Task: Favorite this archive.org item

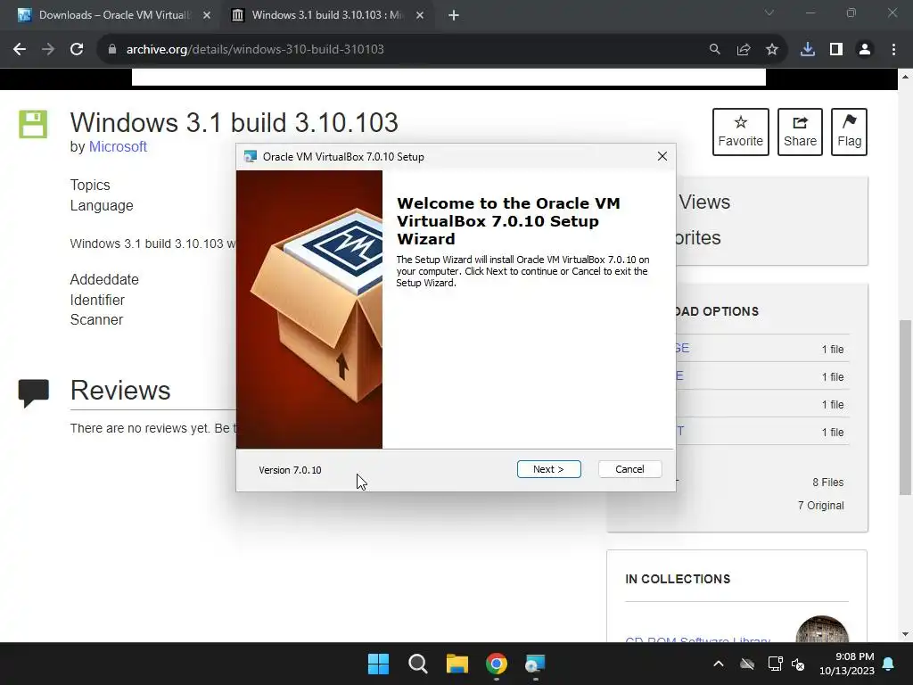Action: (x=741, y=132)
